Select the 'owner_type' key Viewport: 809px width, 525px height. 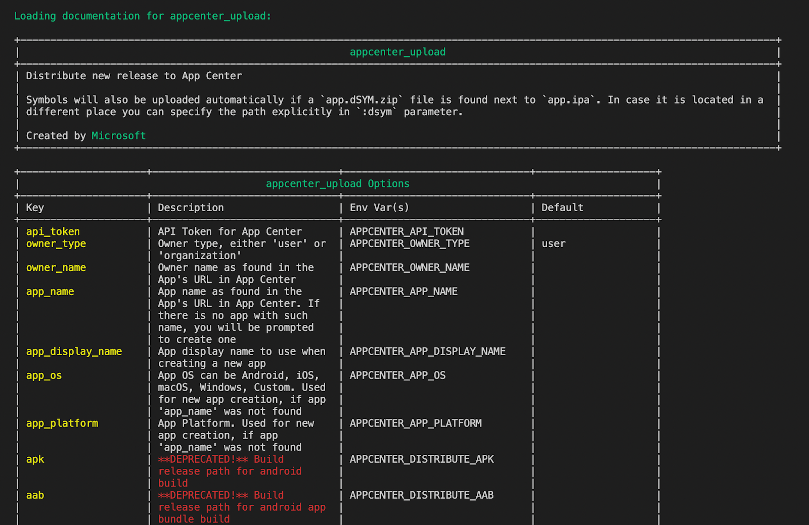56,244
